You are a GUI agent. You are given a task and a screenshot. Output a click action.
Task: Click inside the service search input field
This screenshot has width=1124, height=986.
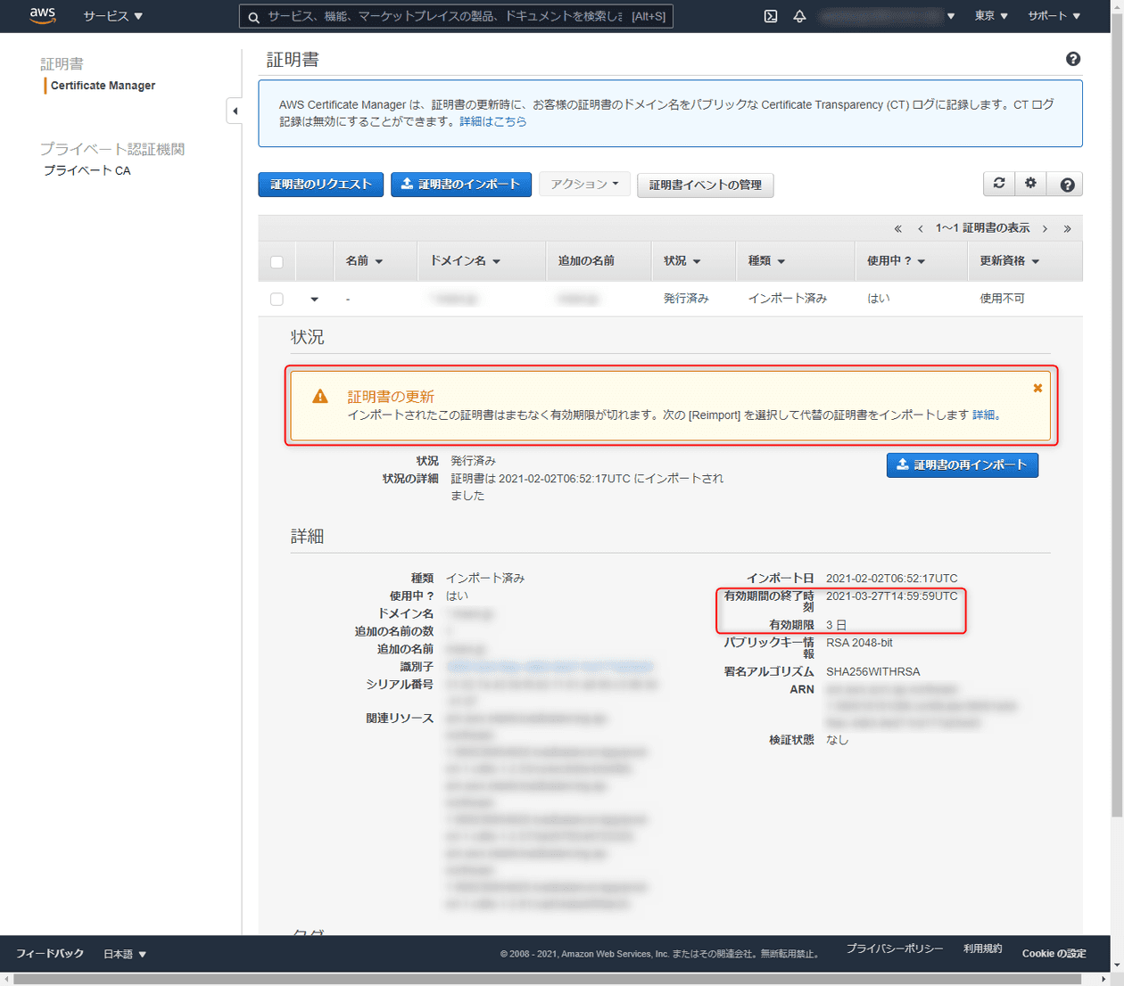coord(446,15)
